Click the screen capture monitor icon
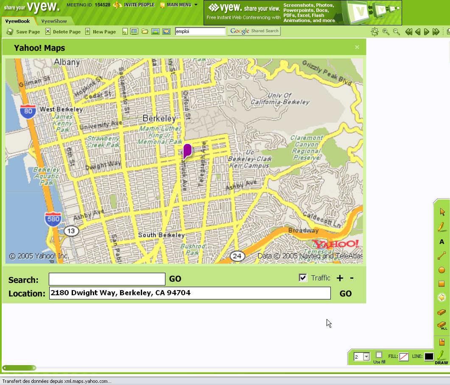Viewport: 450px width, 385px height. pyautogui.click(x=134, y=31)
